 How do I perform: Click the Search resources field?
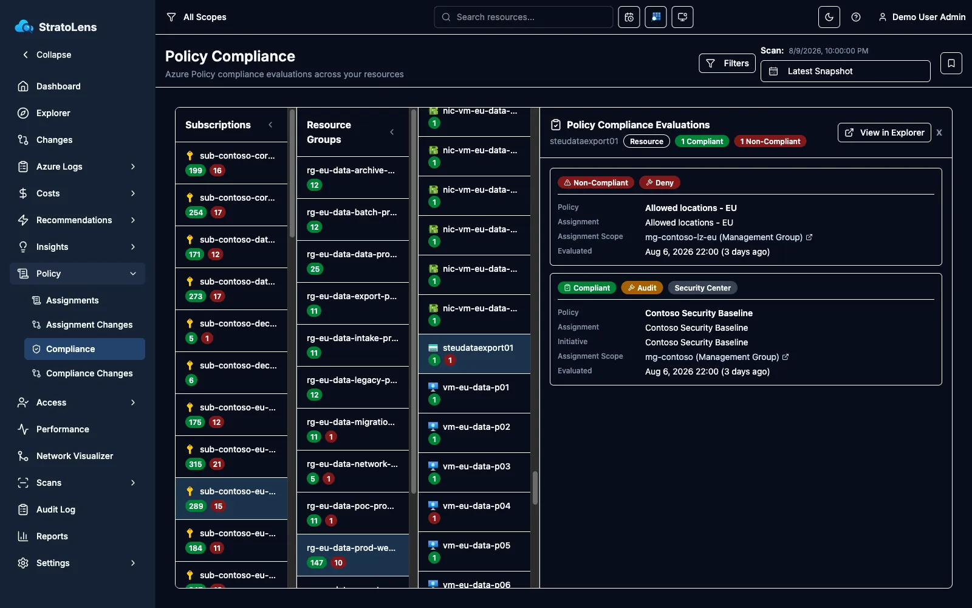coord(523,17)
